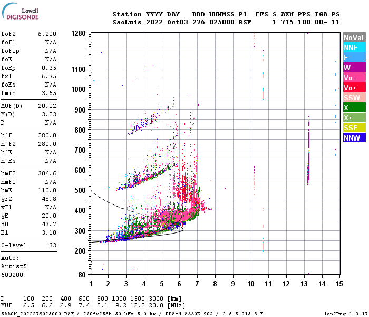Click the DDD value 276
The width and height of the screenshot is (369, 317).
point(198,22)
